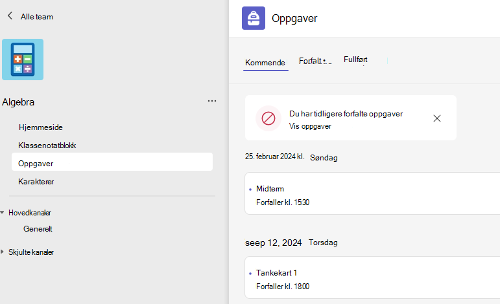
Task: Switch to the Fullført tab
Action: point(355,60)
